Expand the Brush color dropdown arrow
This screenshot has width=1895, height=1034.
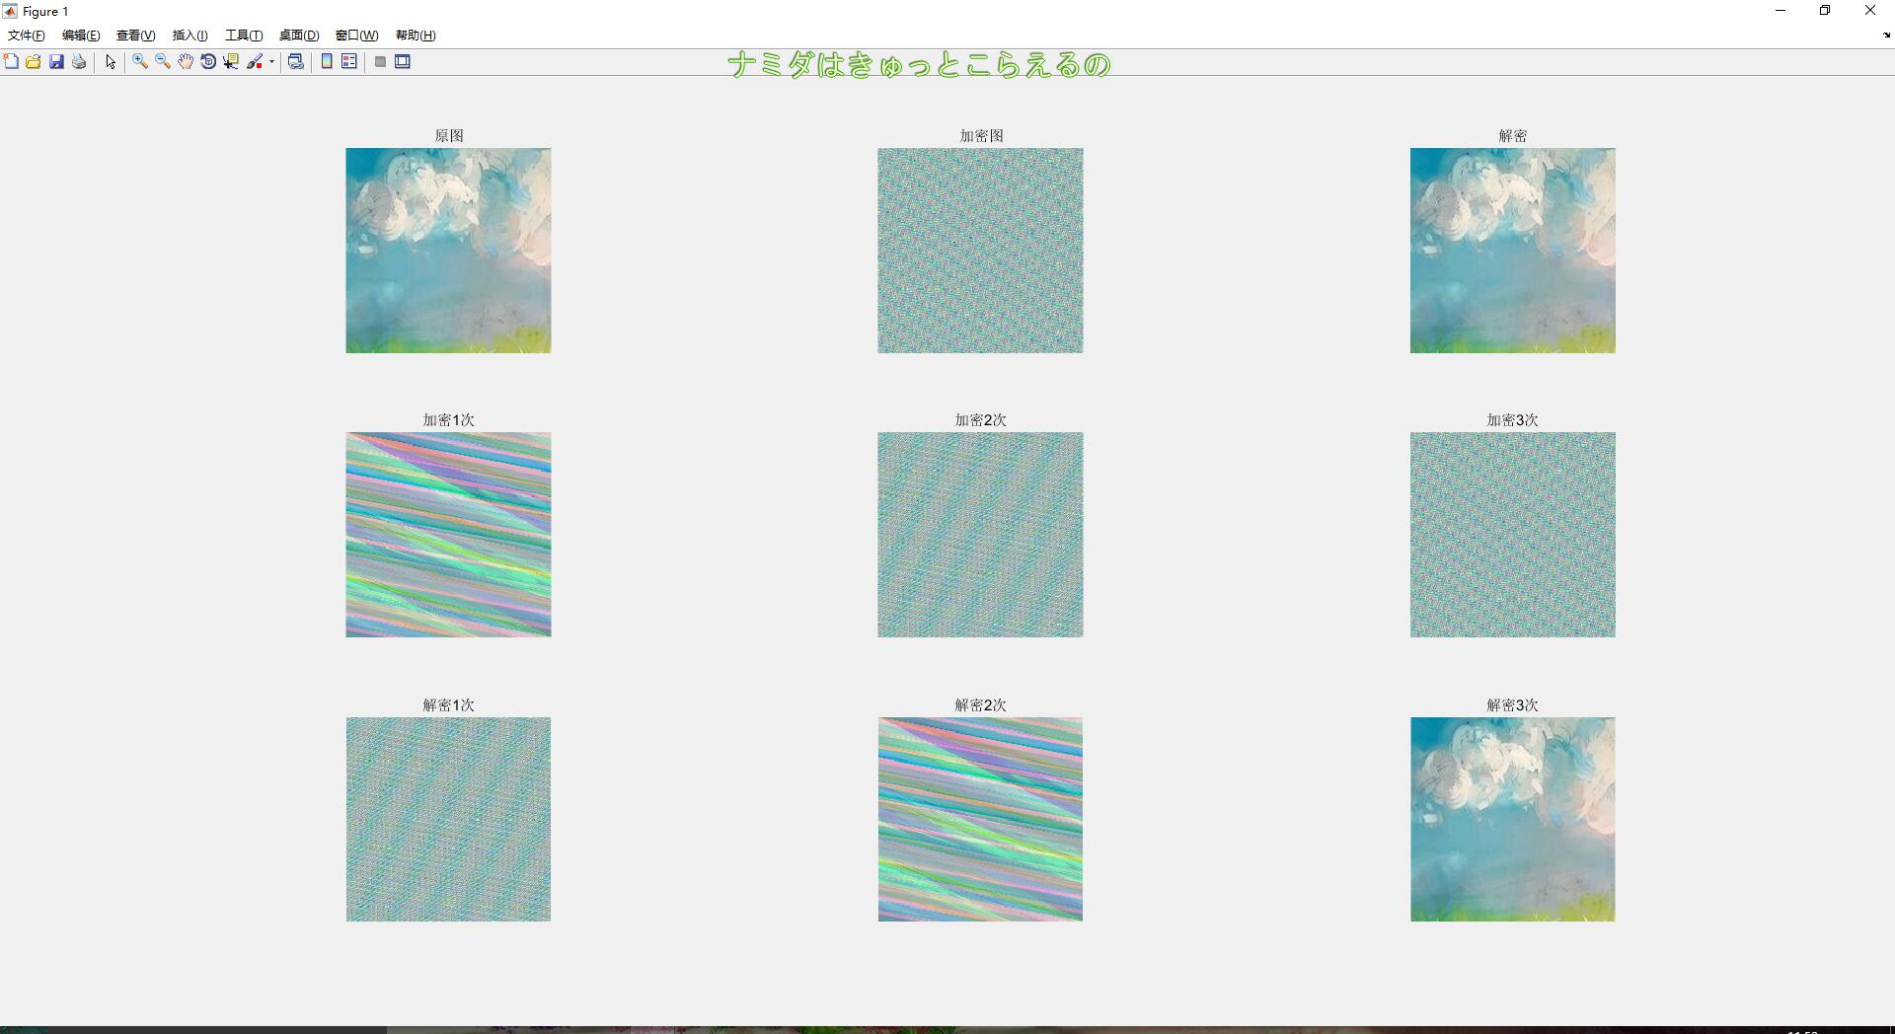(x=271, y=61)
